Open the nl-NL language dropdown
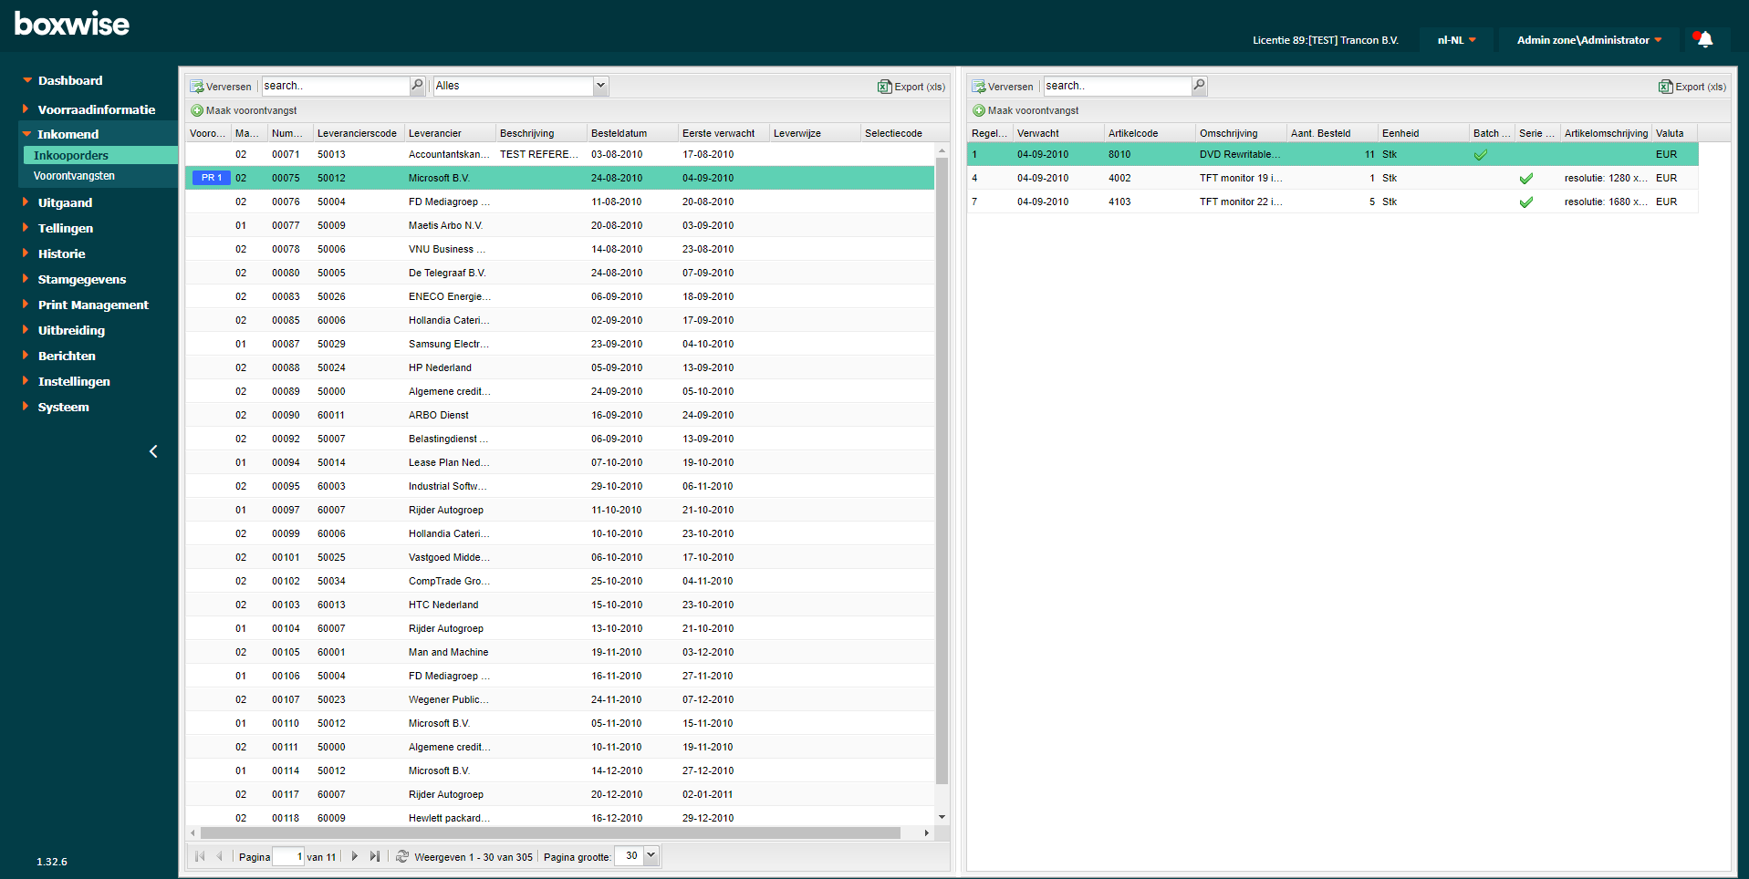The height and width of the screenshot is (879, 1749). click(1456, 40)
